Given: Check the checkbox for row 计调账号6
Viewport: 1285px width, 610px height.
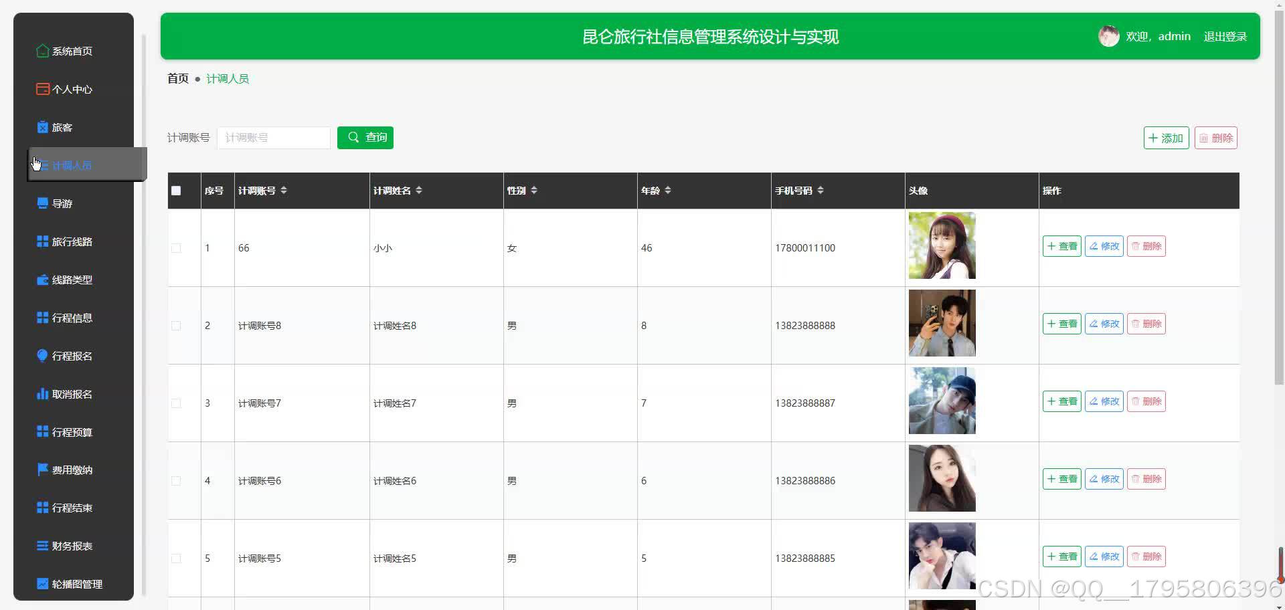Looking at the screenshot, I should (x=176, y=481).
